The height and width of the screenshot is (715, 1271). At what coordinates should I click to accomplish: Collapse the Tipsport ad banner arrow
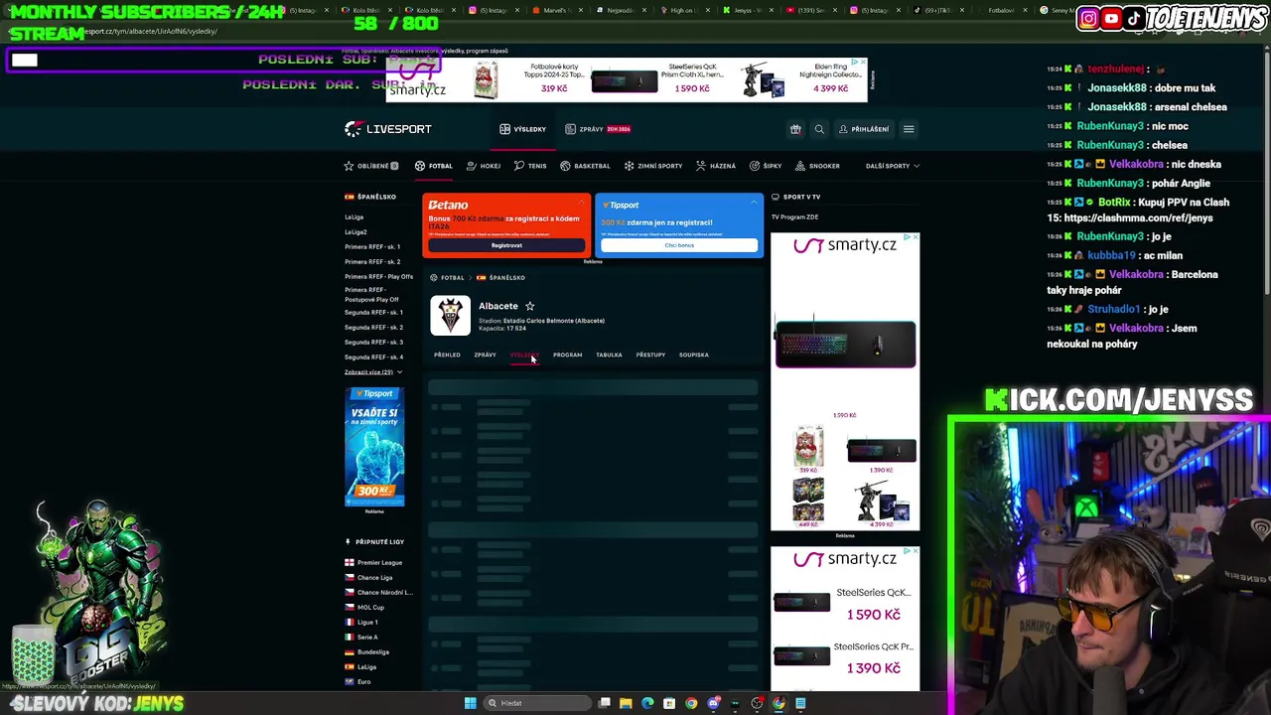[754, 203]
